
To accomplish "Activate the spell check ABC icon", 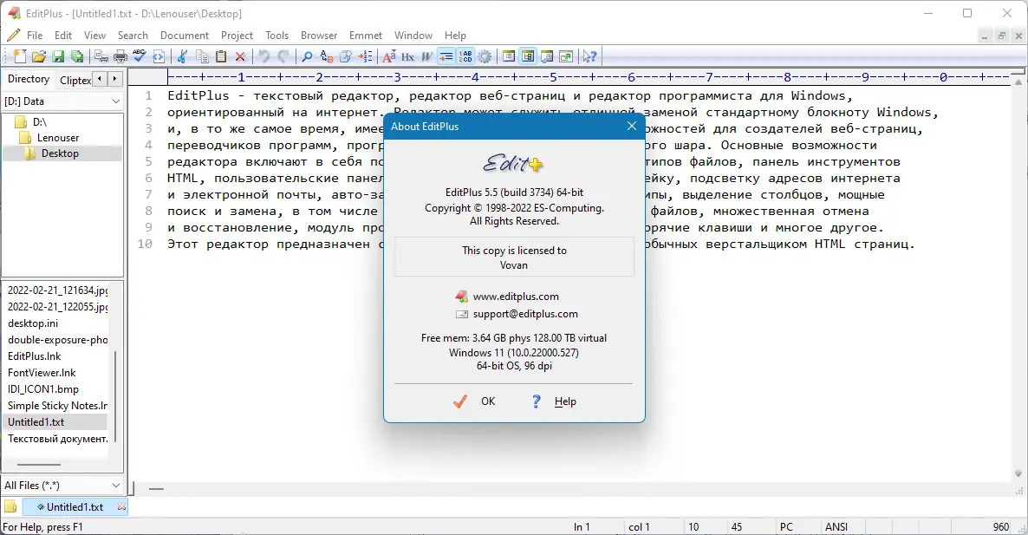I will tap(140, 55).
